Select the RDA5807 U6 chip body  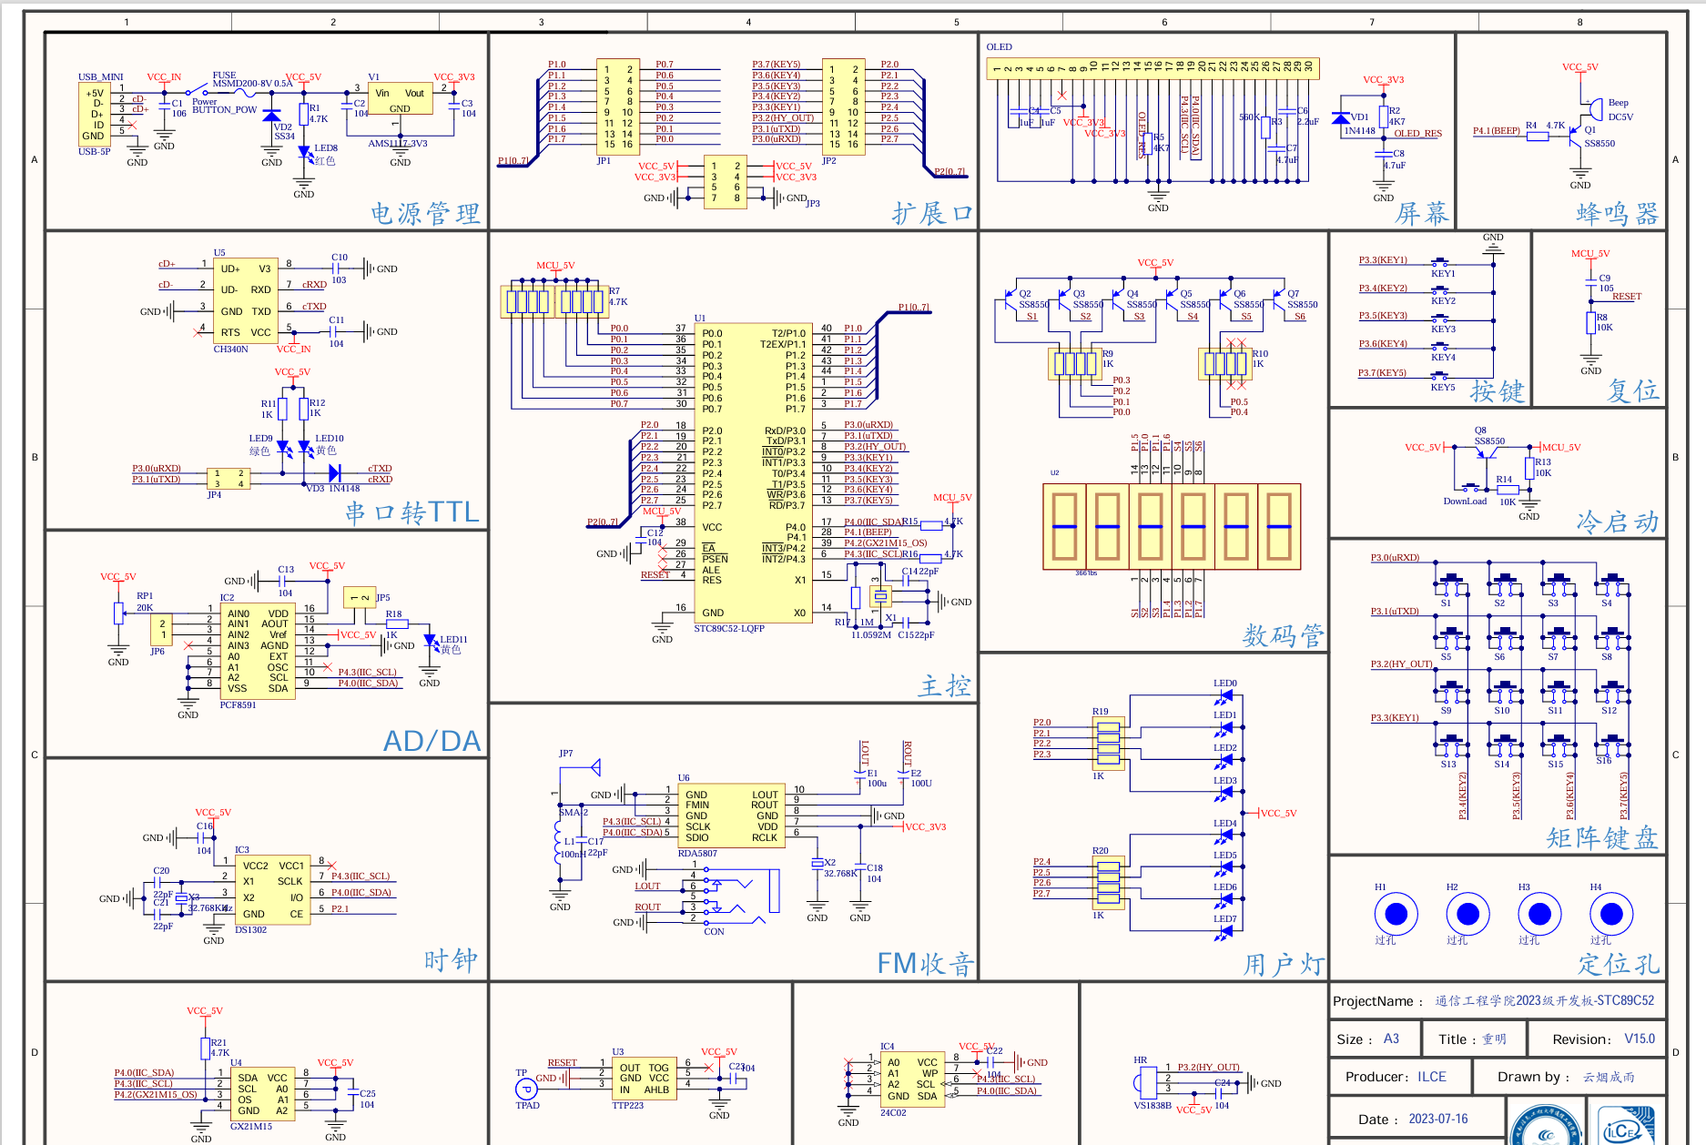pos(732,816)
